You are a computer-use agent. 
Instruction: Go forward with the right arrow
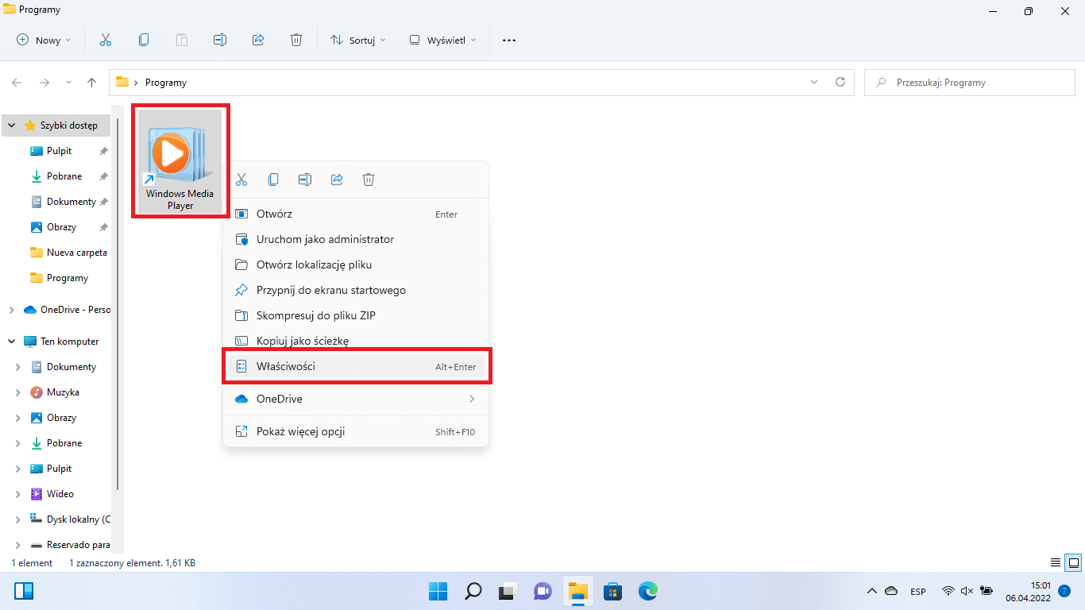[44, 83]
